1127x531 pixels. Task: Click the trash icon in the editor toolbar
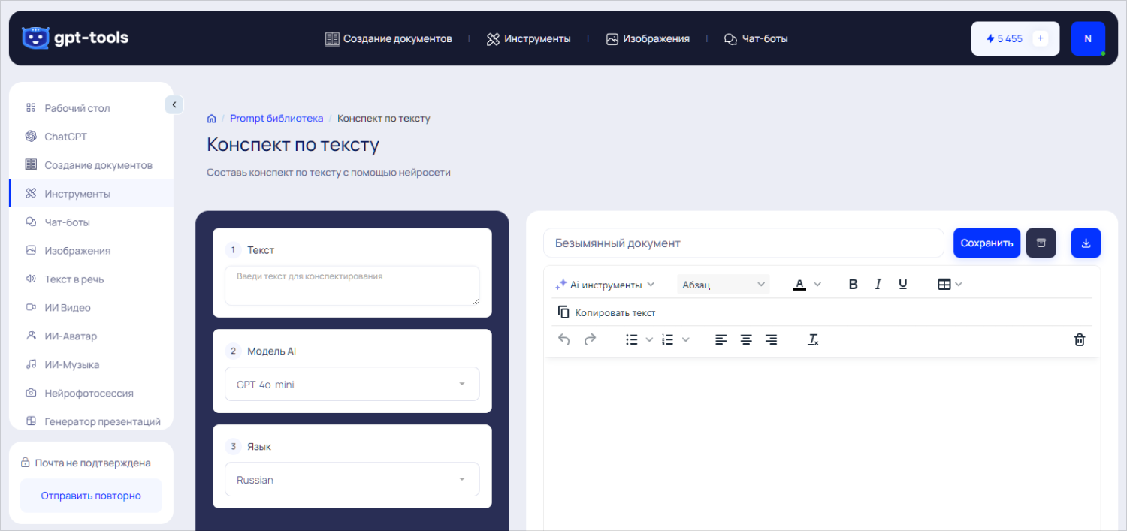pyautogui.click(x=1079, y=339)
